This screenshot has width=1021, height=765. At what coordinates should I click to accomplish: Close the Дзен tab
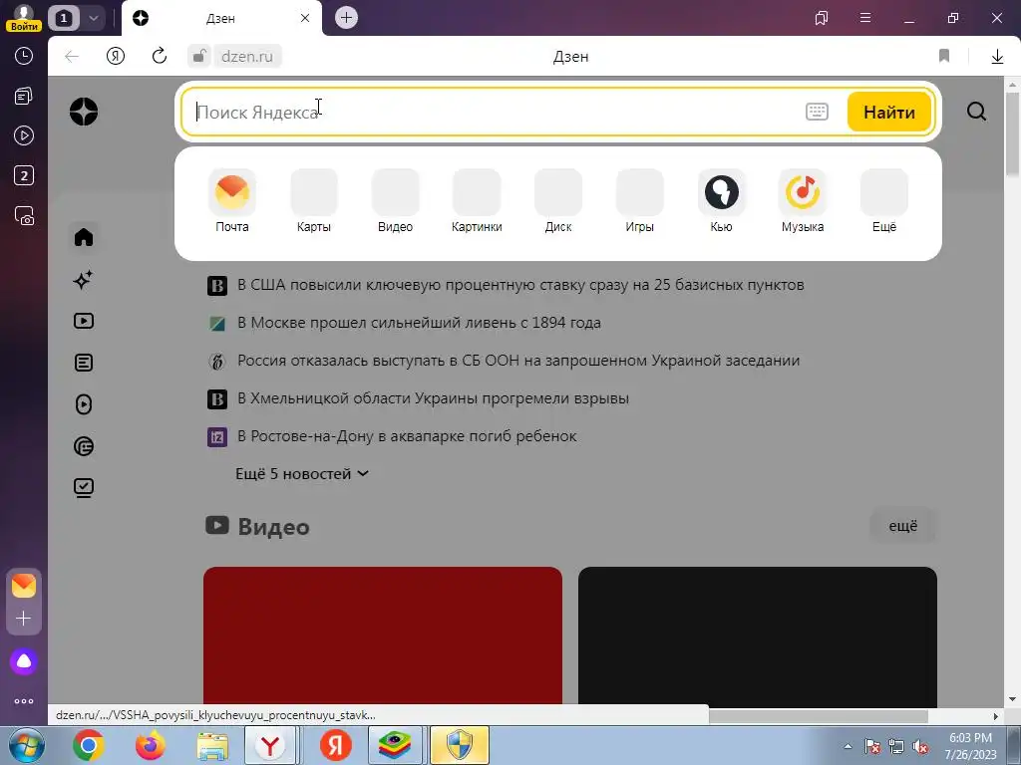(x=305, y=18)
